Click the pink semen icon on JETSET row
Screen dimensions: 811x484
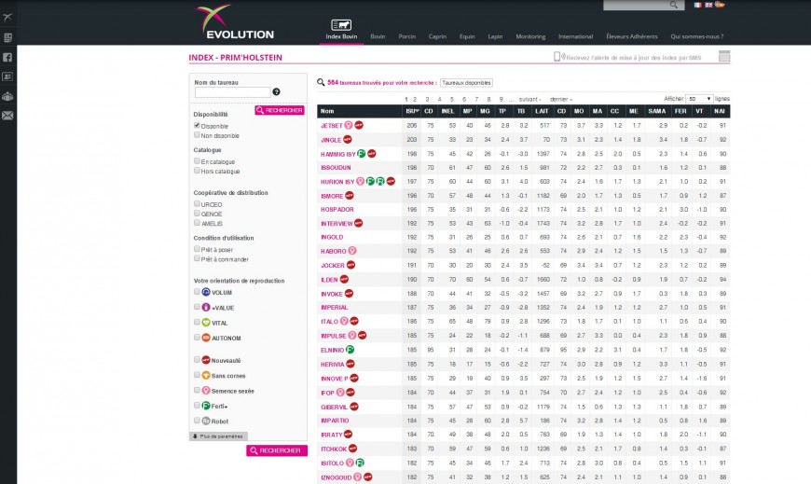pyautogui.click(x=349, y=125)
